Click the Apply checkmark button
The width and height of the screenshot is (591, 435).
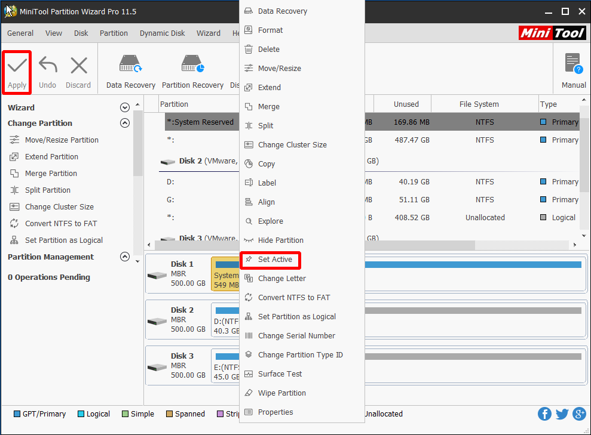point(17,72)
